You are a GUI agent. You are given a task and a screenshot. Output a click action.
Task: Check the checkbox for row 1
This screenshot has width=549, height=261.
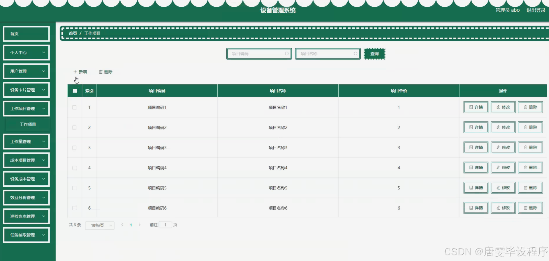(74, 107)
